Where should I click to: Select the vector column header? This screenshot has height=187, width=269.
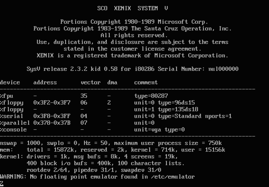(x=91, y=82)
